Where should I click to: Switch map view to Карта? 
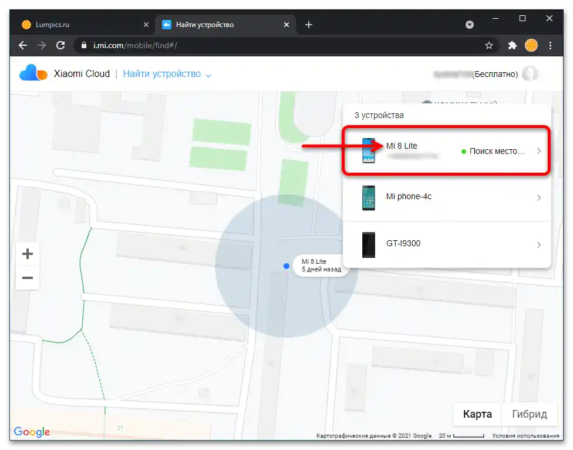pos(477,414)
